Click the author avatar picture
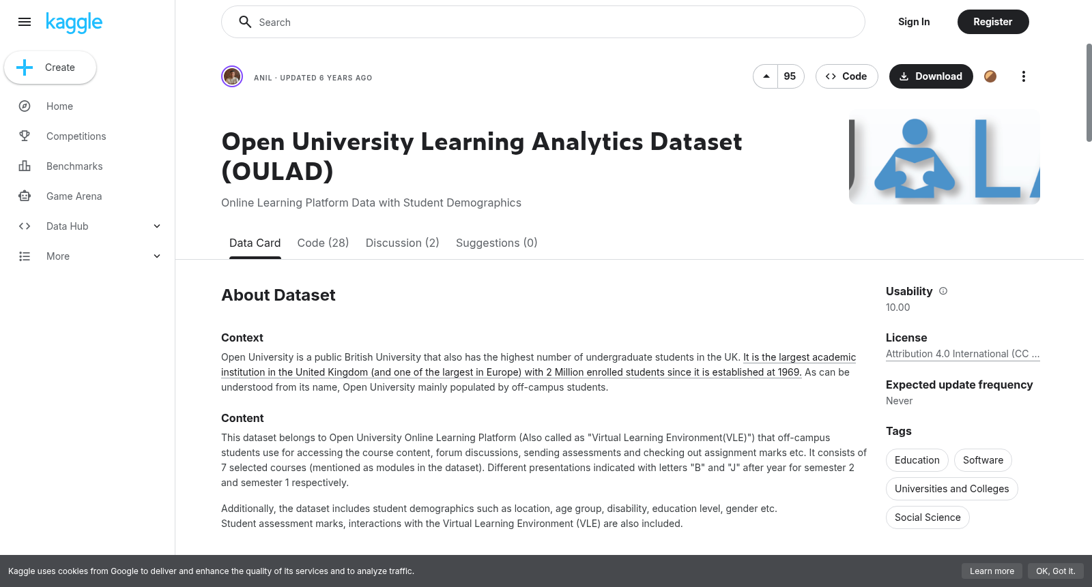 coord(232,76)
